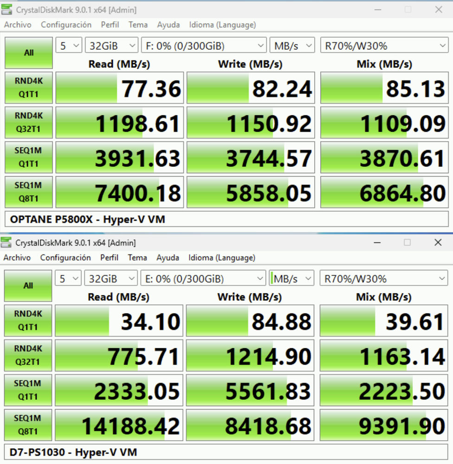Start SEQ1M Q8T1 test in the OPTANE window
Image resolution: width=453 pixels, height=464 pixels.
[x=29, y=192]
